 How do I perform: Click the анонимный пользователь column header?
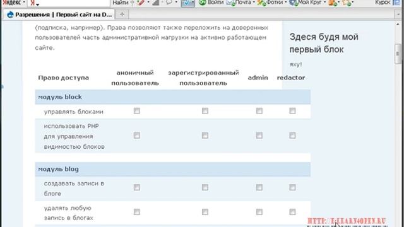[135, 78]
